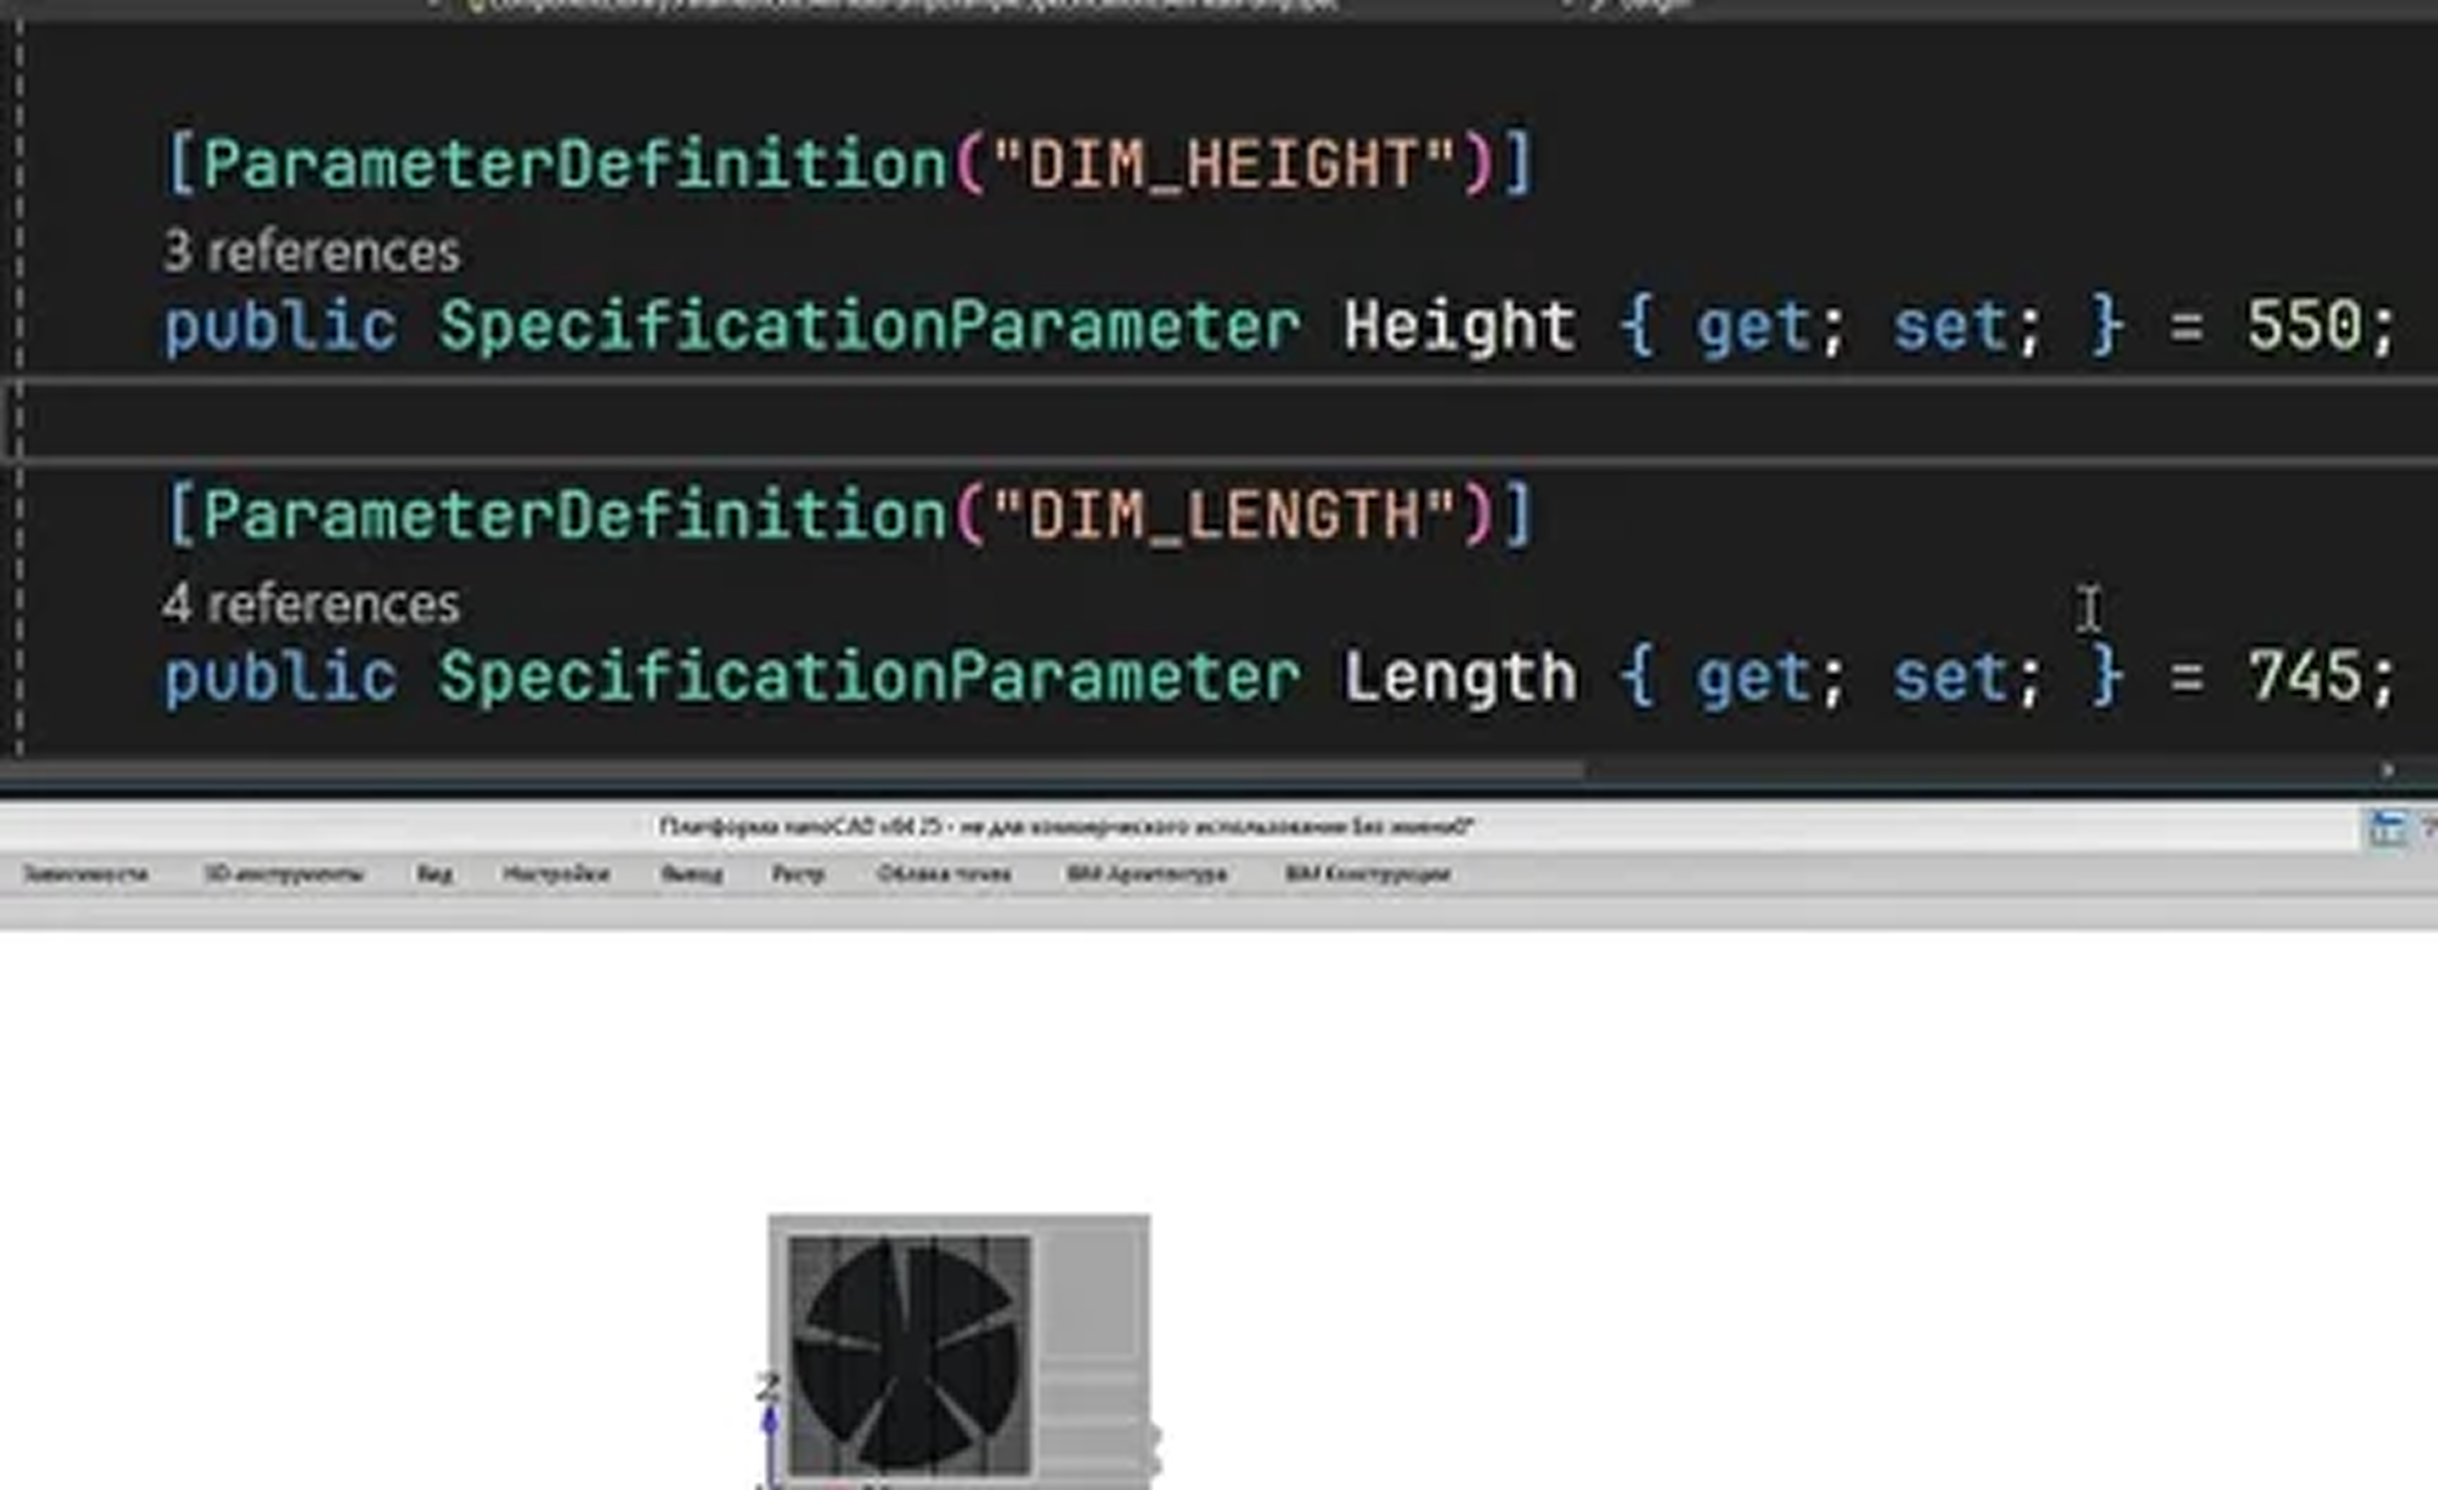Click the '4 references' CodeLens link
This screenshot has height=1490, width=2438.
coord(312,605)
